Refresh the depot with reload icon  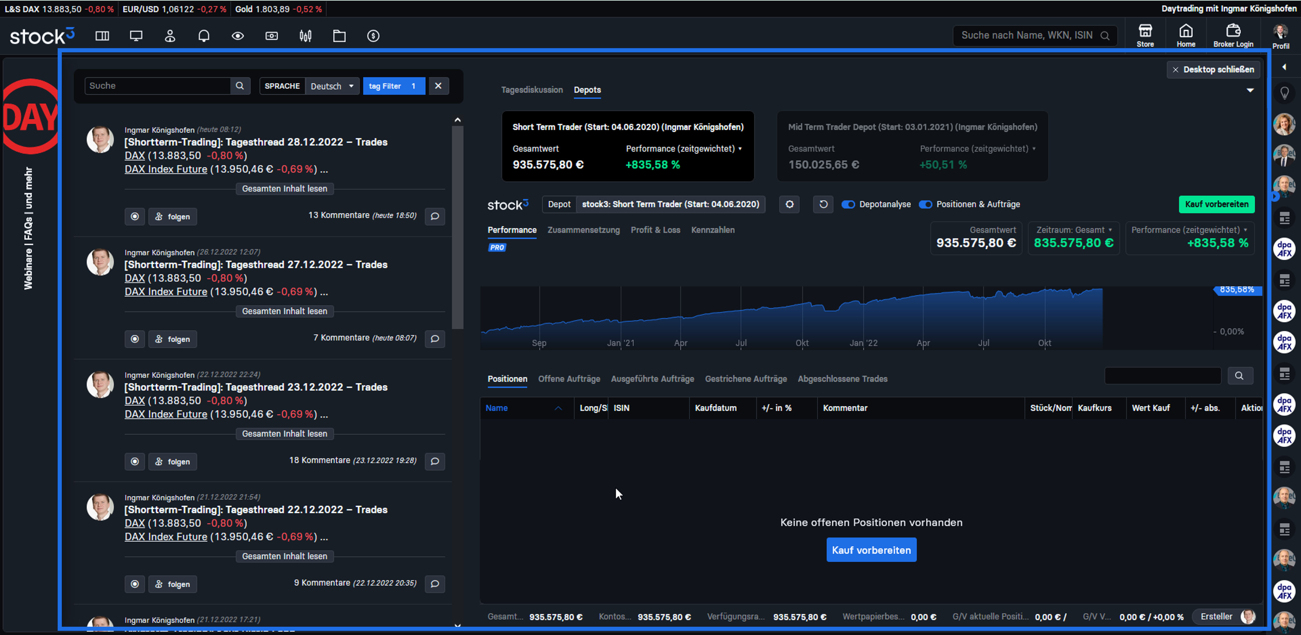tap(823, 204)
